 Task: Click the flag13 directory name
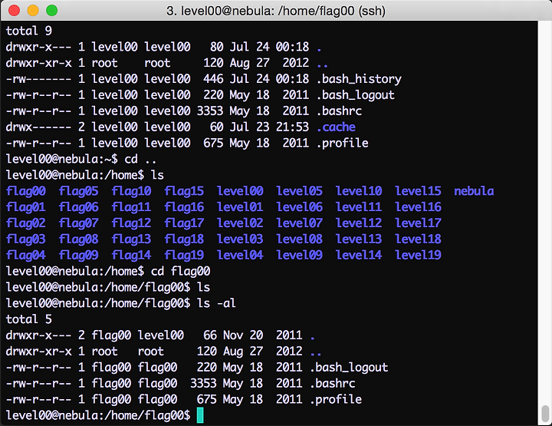coord(132,239)
